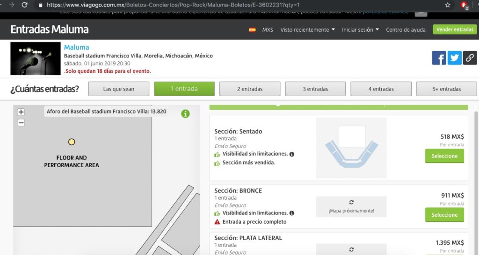
Task: Expand the 'Iniciar sesión' dropdown
Action: coord(360,29)
